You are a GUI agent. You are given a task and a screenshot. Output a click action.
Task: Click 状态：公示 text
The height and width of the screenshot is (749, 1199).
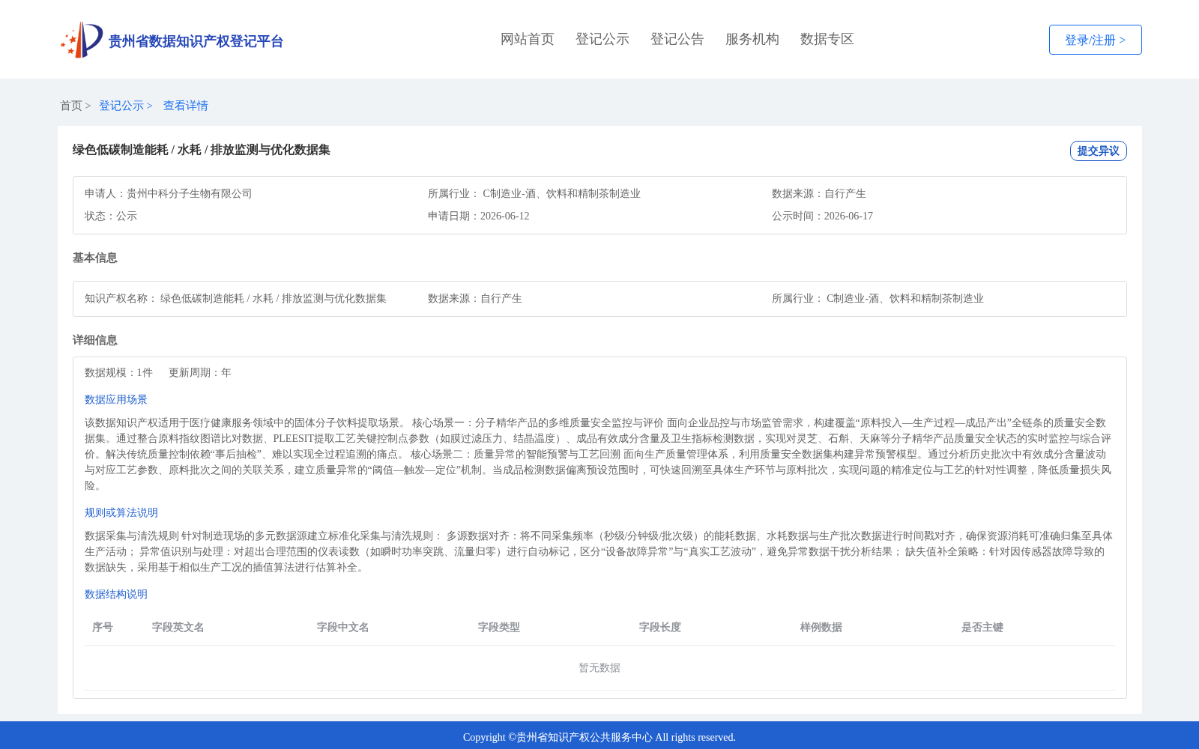point(111,216)
